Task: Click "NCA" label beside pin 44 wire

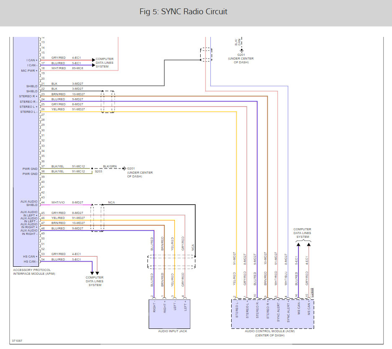Action: coord(111,202)
